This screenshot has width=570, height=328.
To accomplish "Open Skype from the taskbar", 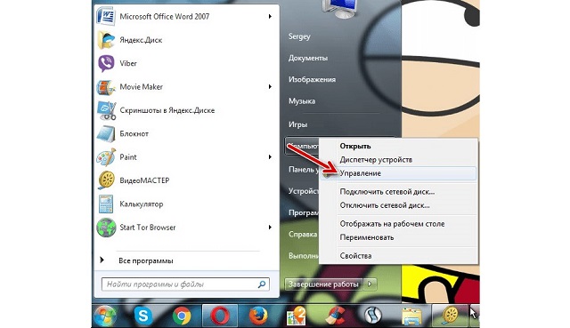I will tap(143, 316).
